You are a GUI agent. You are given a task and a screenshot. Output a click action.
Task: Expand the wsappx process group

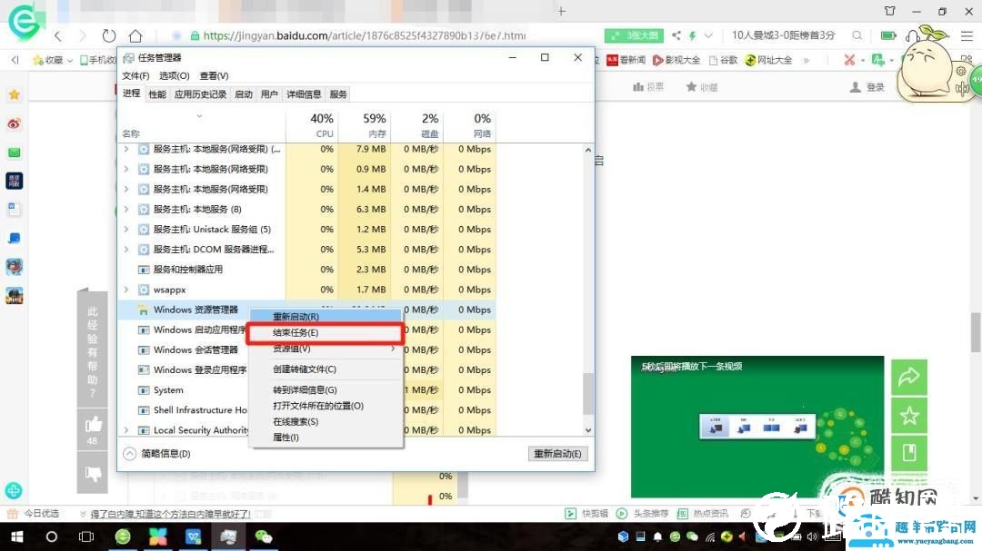coord(126,290)
